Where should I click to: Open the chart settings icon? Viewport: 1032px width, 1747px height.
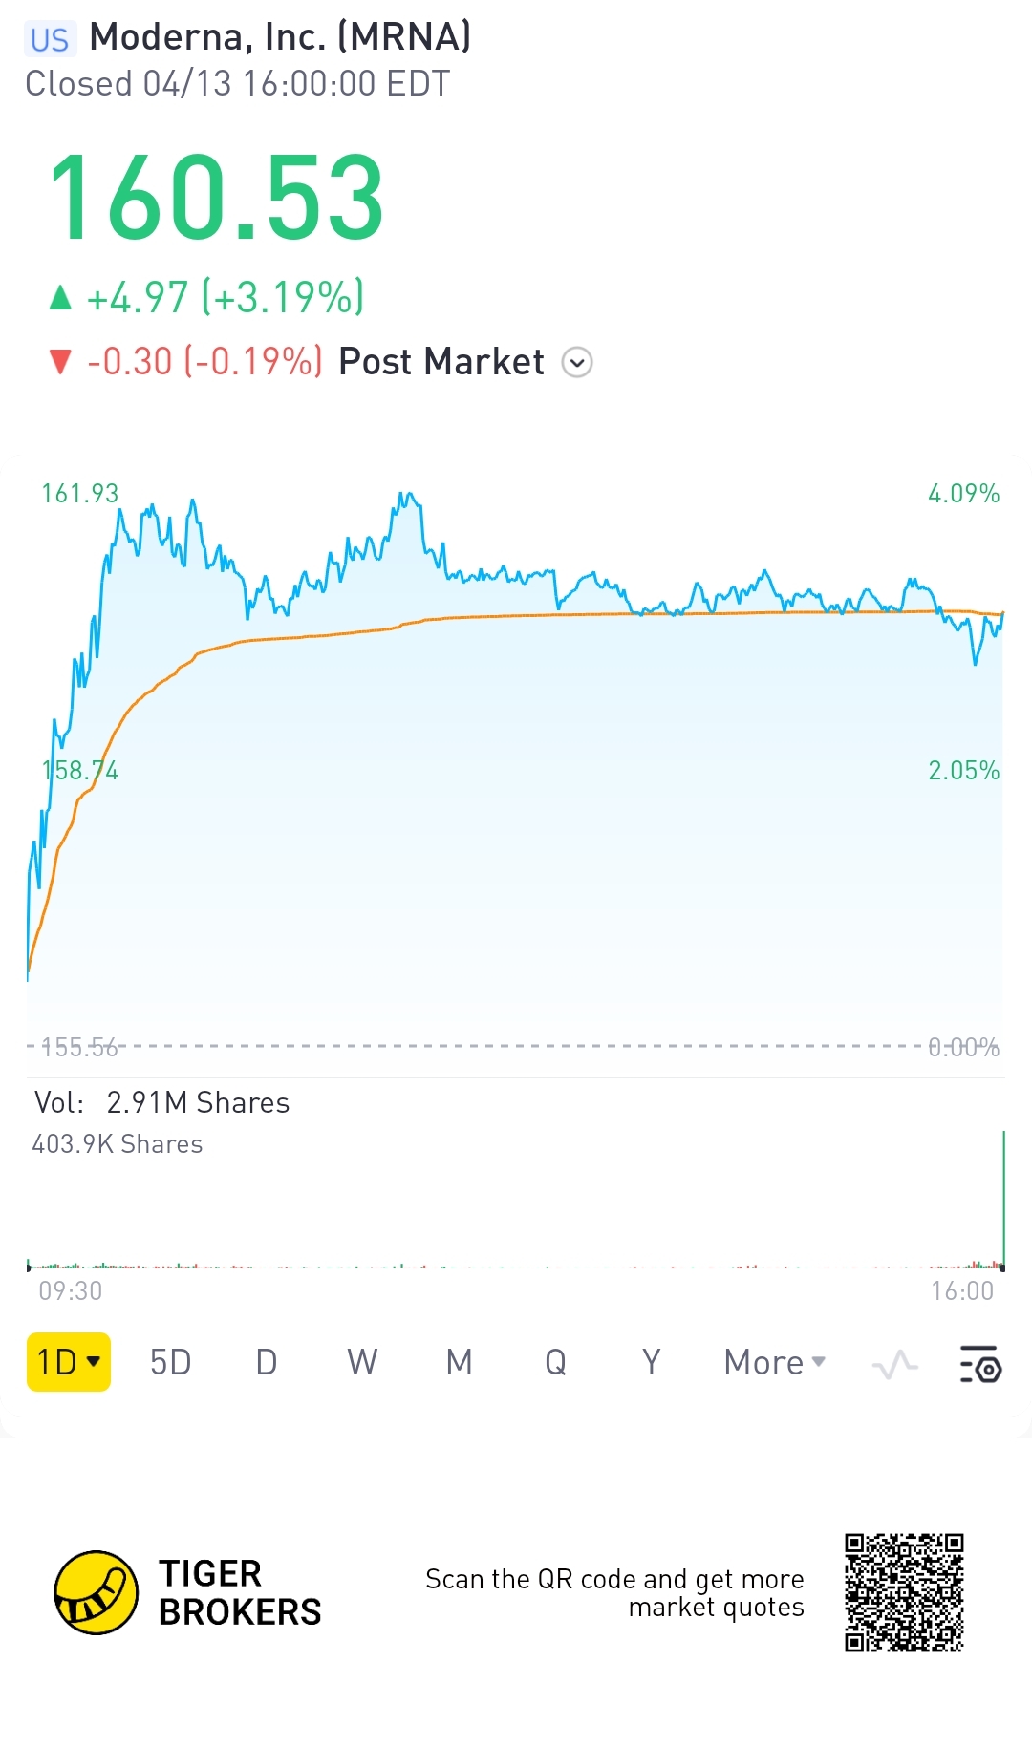980,1364
